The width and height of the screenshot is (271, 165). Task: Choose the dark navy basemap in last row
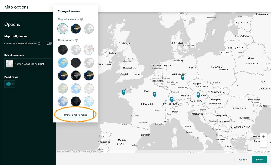click(75, 101)
